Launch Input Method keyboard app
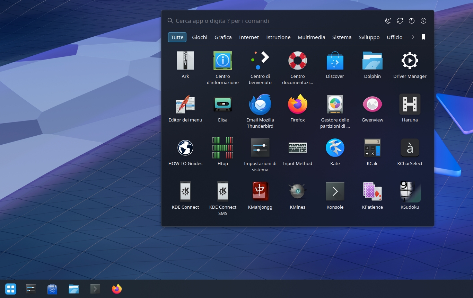Viewport: 473px width, 298px height. [x=298, y=152]
